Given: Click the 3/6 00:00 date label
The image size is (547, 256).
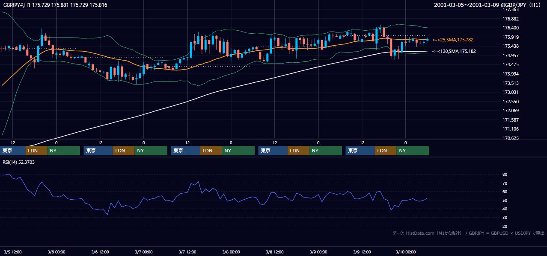Looking at the screenshot, I should [x=56, y=252].
